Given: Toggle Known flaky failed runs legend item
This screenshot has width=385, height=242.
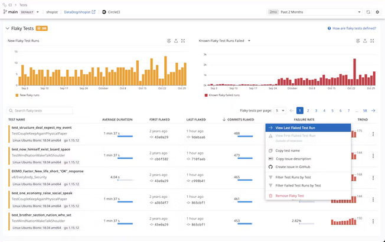Looking at the screenshot, I should 221,94.
